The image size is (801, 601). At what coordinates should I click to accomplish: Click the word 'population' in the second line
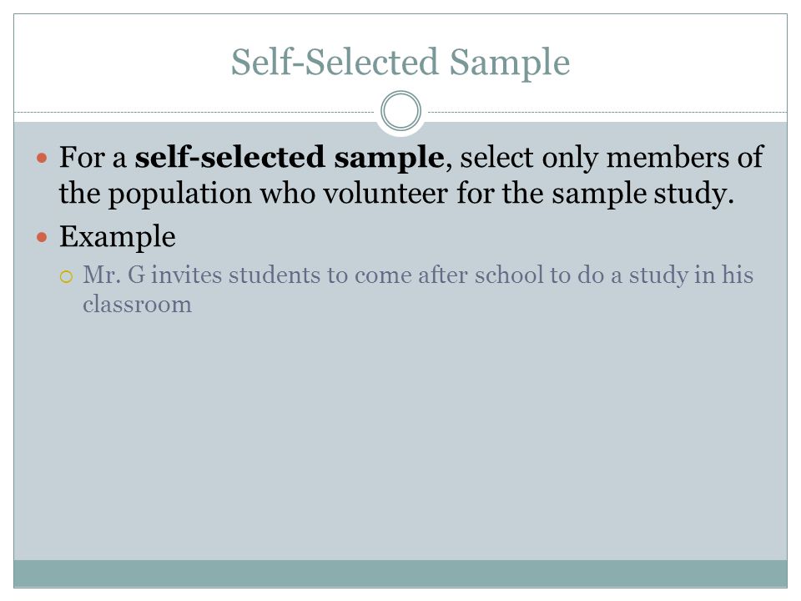[180, 194]
